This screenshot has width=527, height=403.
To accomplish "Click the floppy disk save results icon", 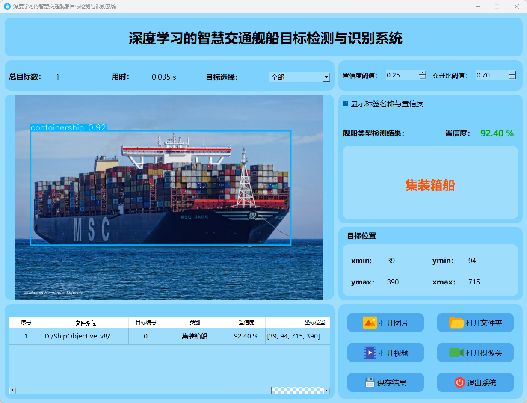I will [370, 382].
